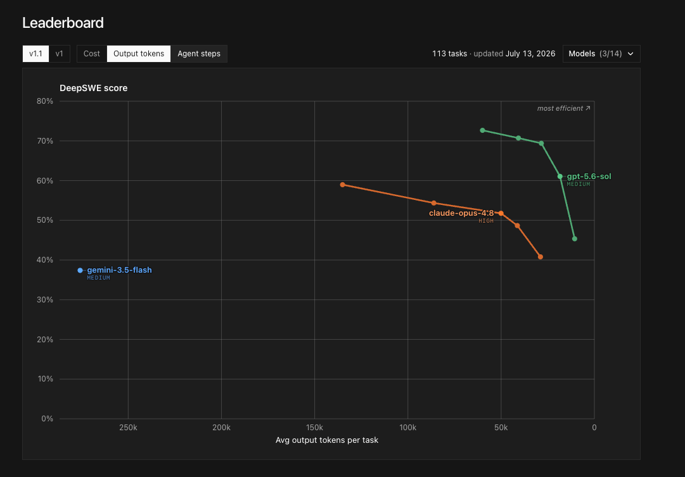Click the 100k x-axis tick label
This screenshot has width=685, height=477.
tap(407, 427)
